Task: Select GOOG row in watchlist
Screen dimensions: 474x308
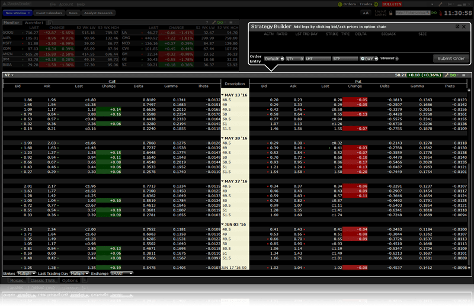Action: click(60, 33)
